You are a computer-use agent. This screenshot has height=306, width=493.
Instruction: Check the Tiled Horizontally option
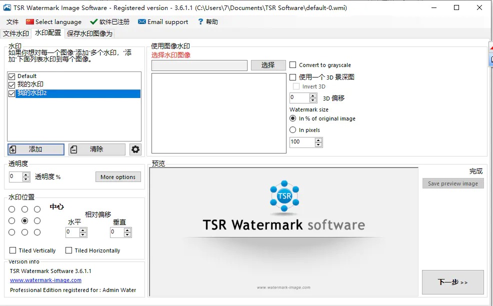tap(68, 250)
